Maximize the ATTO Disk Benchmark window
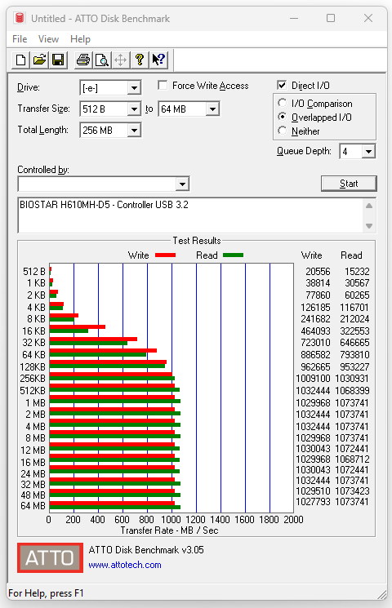This screenshot has height=608, width=392. pos(331,18)
